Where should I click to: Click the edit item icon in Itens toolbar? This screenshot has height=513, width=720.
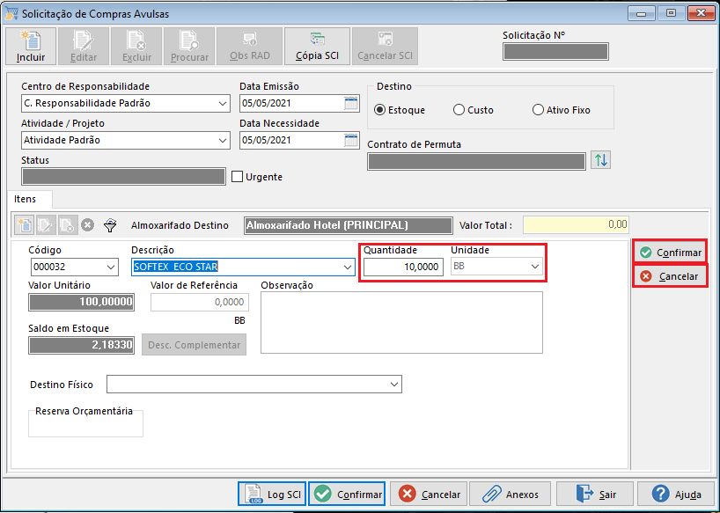46,225
